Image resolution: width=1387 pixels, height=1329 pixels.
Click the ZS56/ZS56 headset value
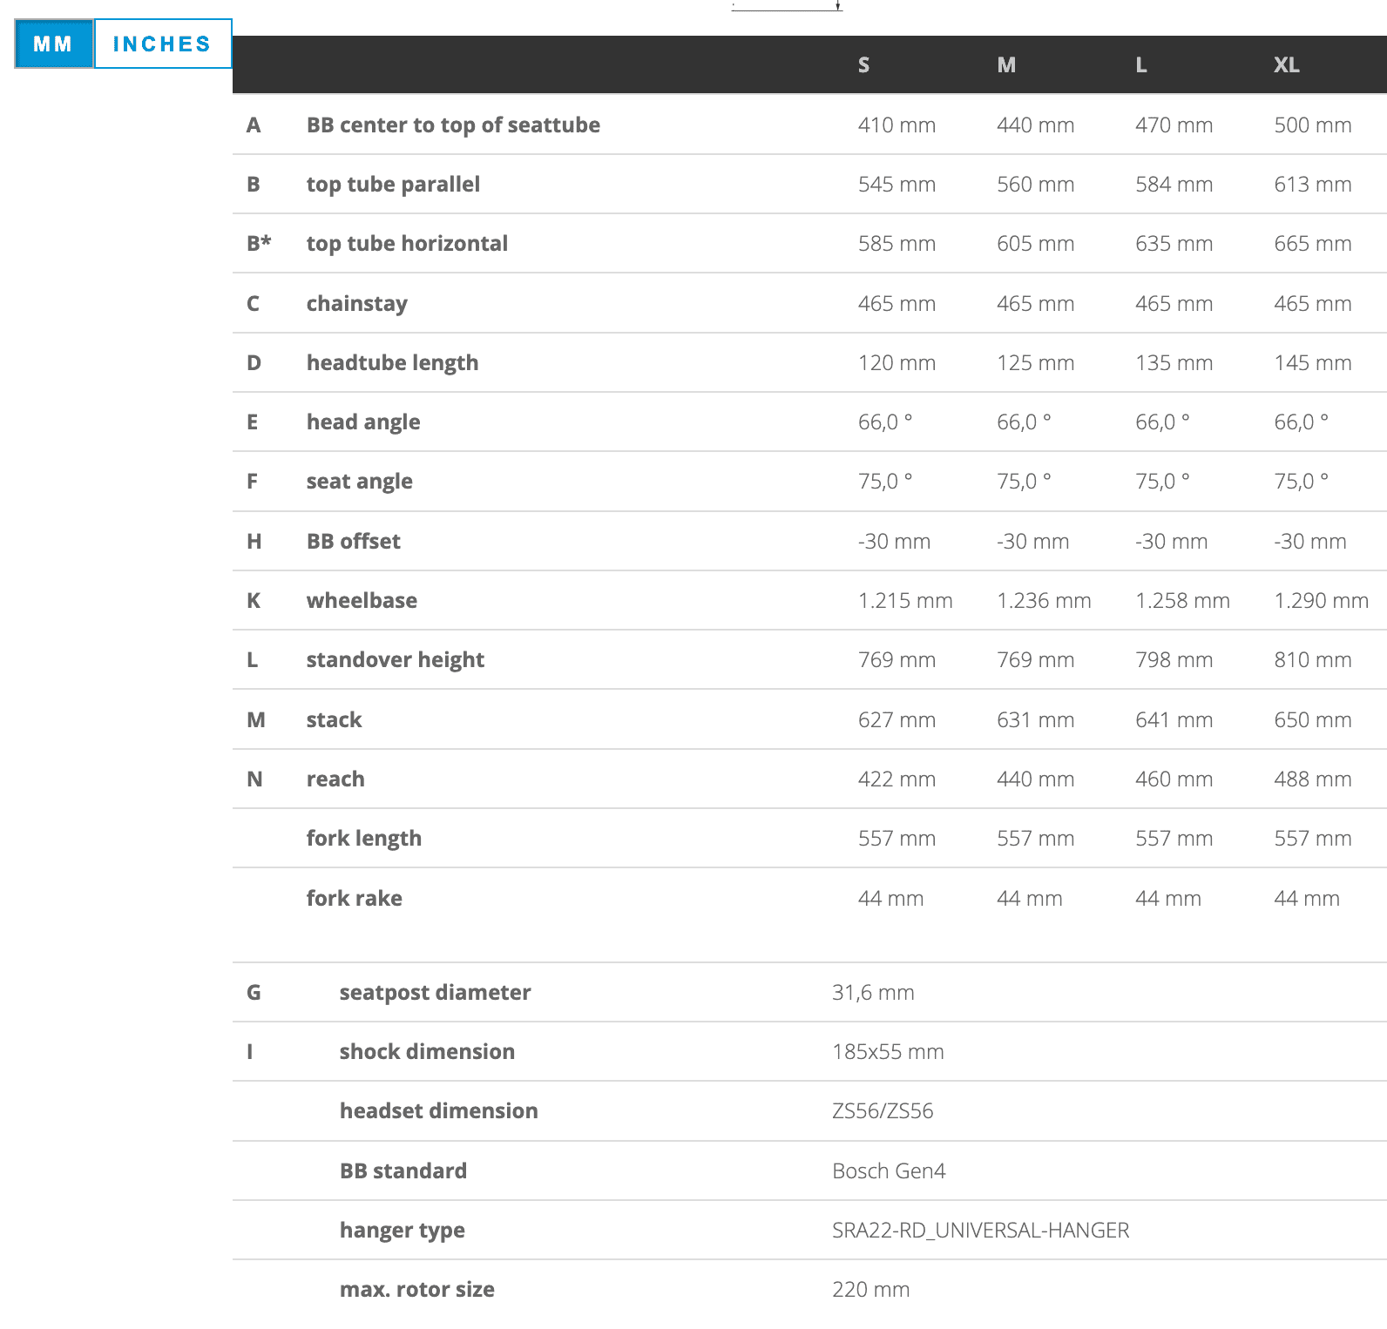coord(882,1110)
